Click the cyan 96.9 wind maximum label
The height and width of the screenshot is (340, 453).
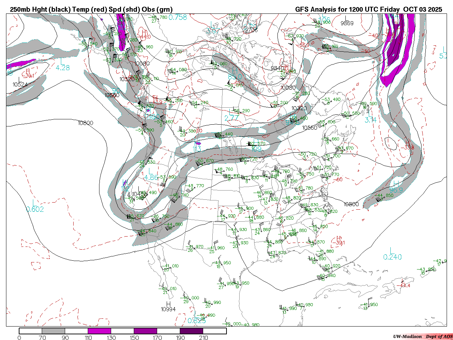tap(396, 190)
